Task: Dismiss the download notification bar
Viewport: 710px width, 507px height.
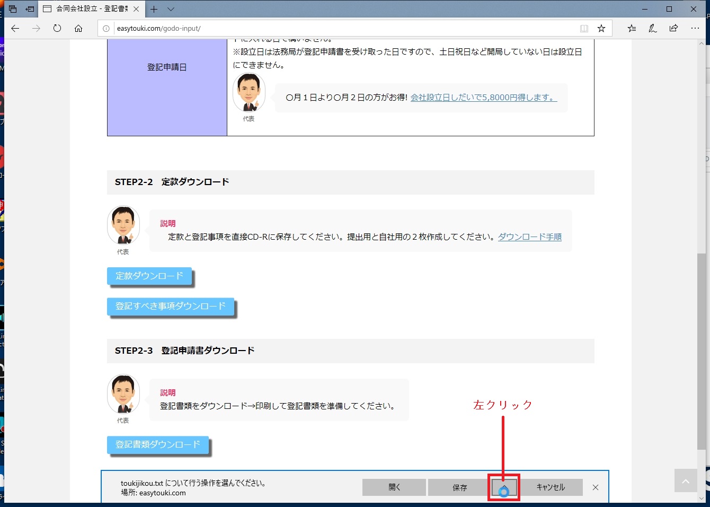Action: (x=596, y=487)
